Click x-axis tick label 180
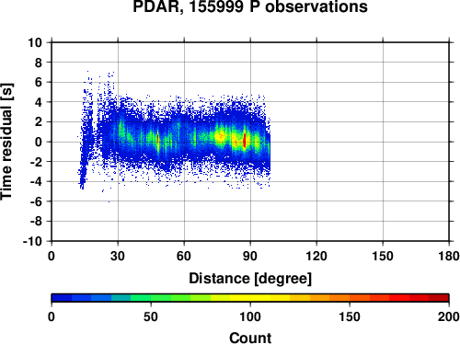This screenshot has height=344, width=460. (449, 256)
